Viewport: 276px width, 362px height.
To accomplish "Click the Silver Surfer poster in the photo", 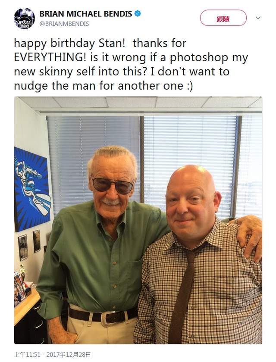I will point(32,189).
